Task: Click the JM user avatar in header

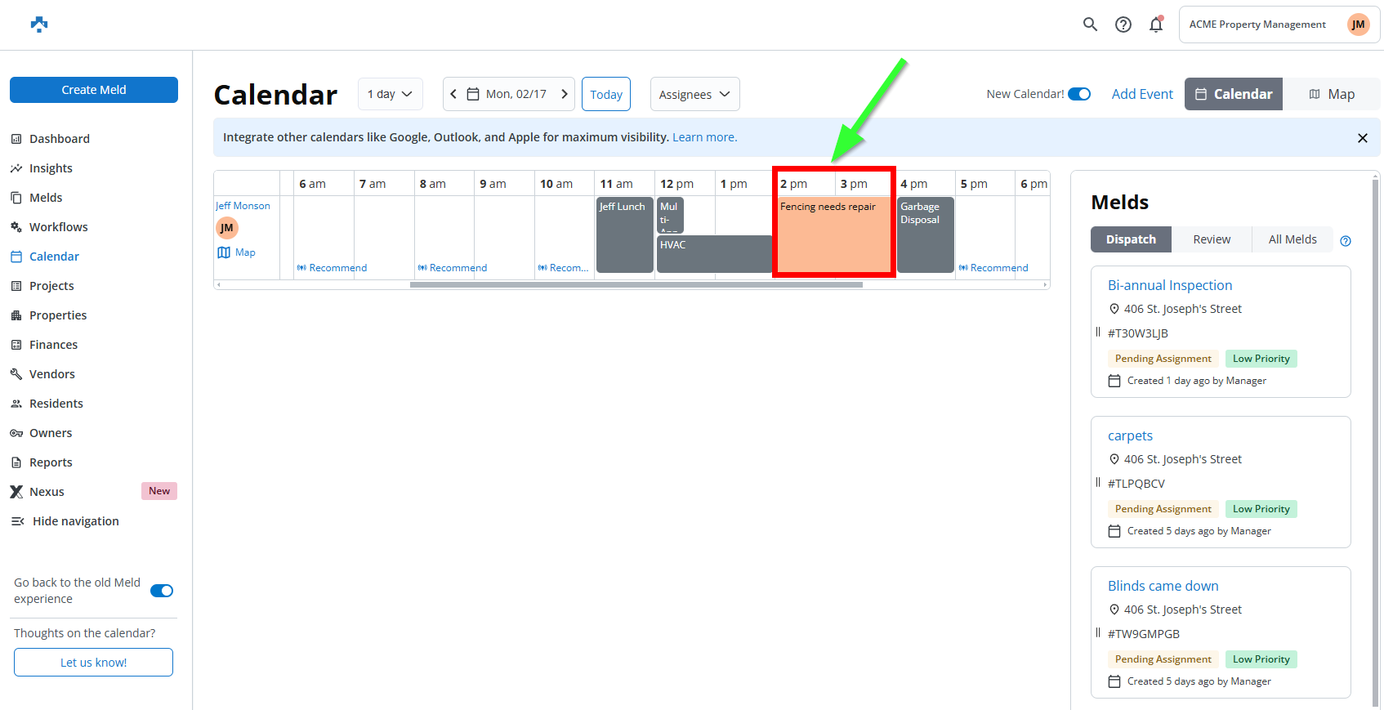Action: [x=1358, y=25]
